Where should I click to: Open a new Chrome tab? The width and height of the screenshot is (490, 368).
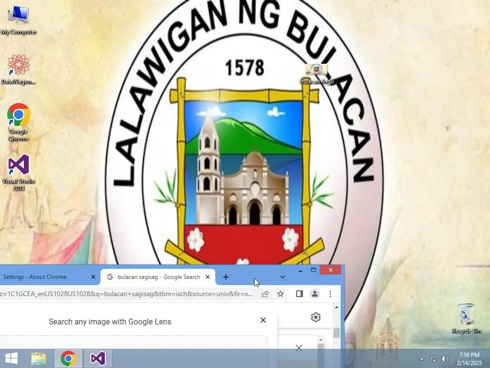point(226,277)
